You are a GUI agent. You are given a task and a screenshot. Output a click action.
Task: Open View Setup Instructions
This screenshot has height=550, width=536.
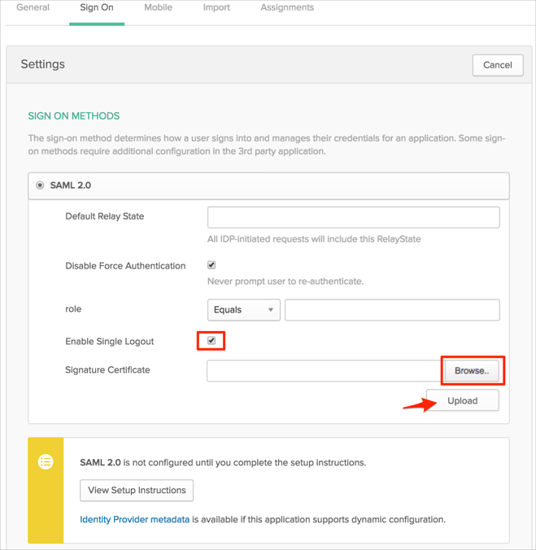[137, 491]
